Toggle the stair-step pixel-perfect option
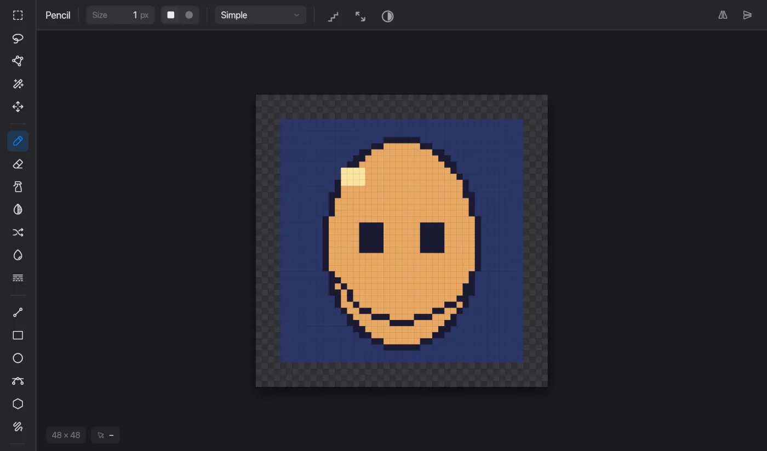This screenshot has width=767, height=451. coord(333,16)
